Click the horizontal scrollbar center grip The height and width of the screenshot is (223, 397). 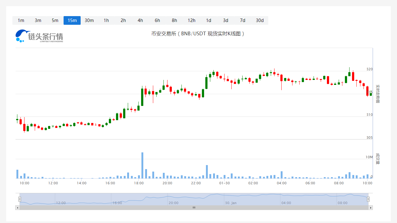coord(194,208)
